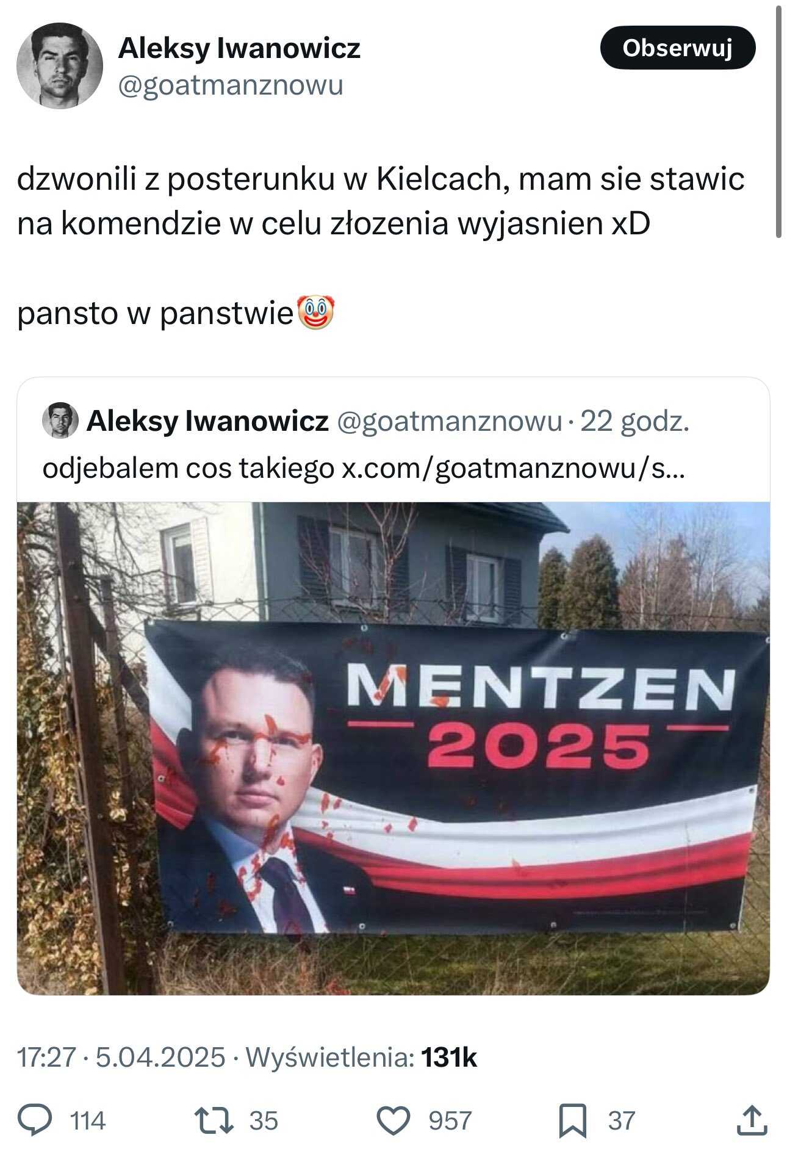Open the Aleksy Iwanowicz profile name at top

(239, 48)
